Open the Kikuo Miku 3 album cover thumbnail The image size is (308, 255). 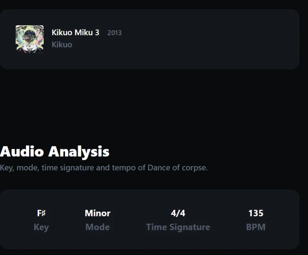(30, 39)
